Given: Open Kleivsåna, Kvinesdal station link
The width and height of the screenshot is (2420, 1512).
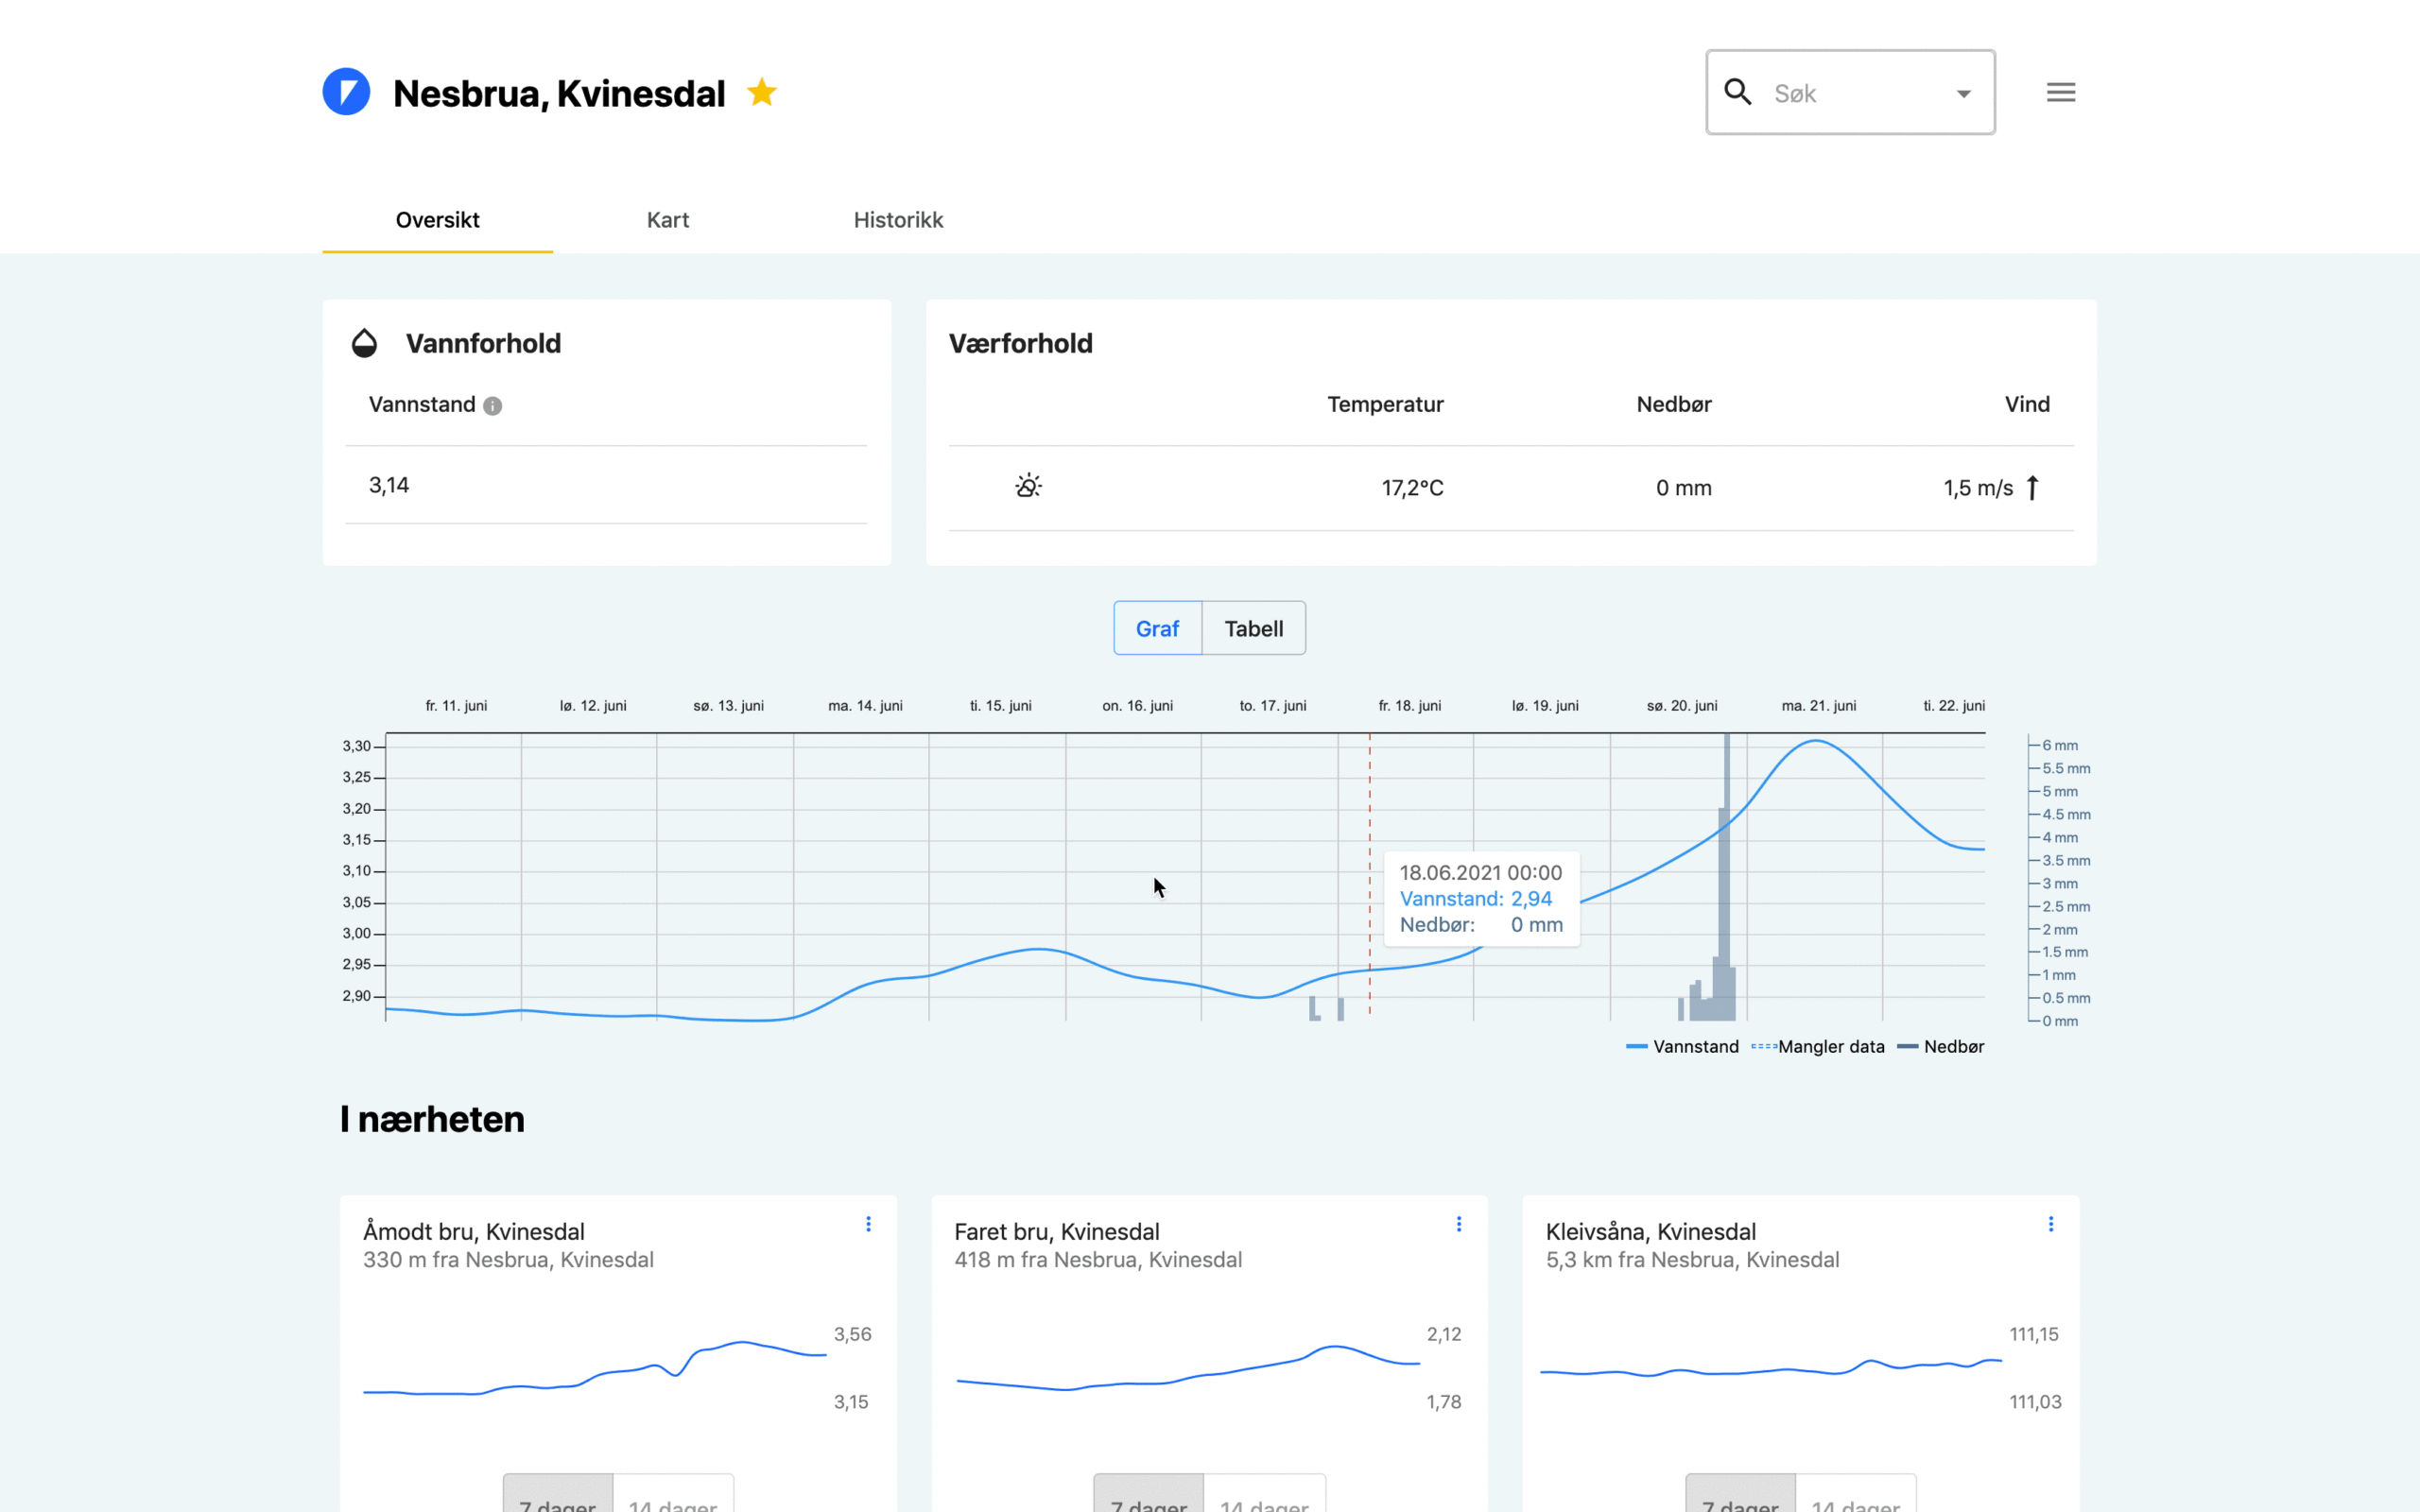Looking at the screenshot, I should tap(1651, 1231).
